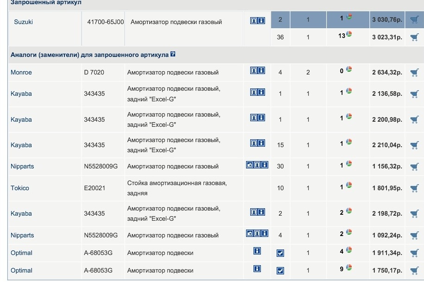Click the cart icon for price 3 030,76р.

[x=414, y=20]
